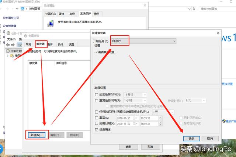
Task: Click the shield icon next to 更改产品 link
Action: 224,121
